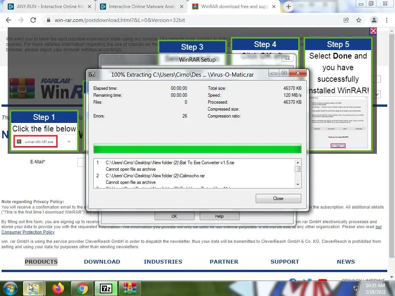Click the RARLAB WinRAR logo
Viewport: 395px width, 296px height.
[46, 89]
